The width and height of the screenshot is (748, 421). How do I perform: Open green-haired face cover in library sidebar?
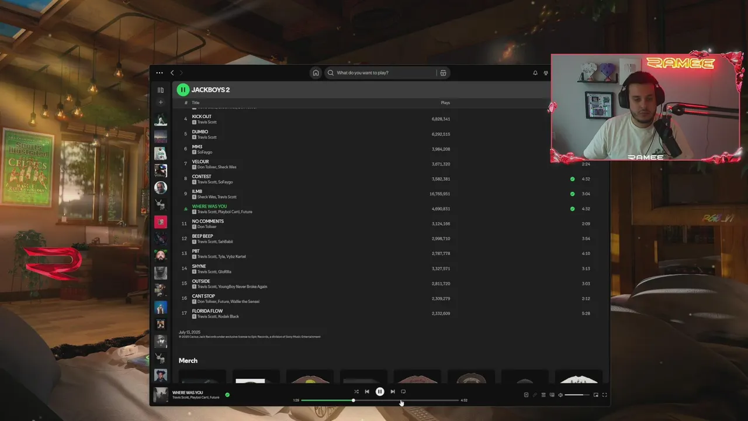161,256
